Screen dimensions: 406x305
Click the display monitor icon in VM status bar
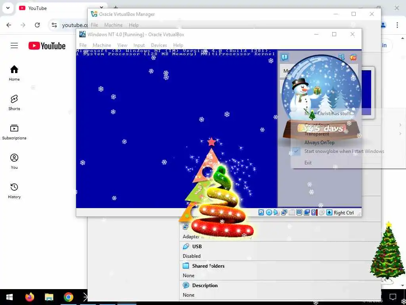299,213
